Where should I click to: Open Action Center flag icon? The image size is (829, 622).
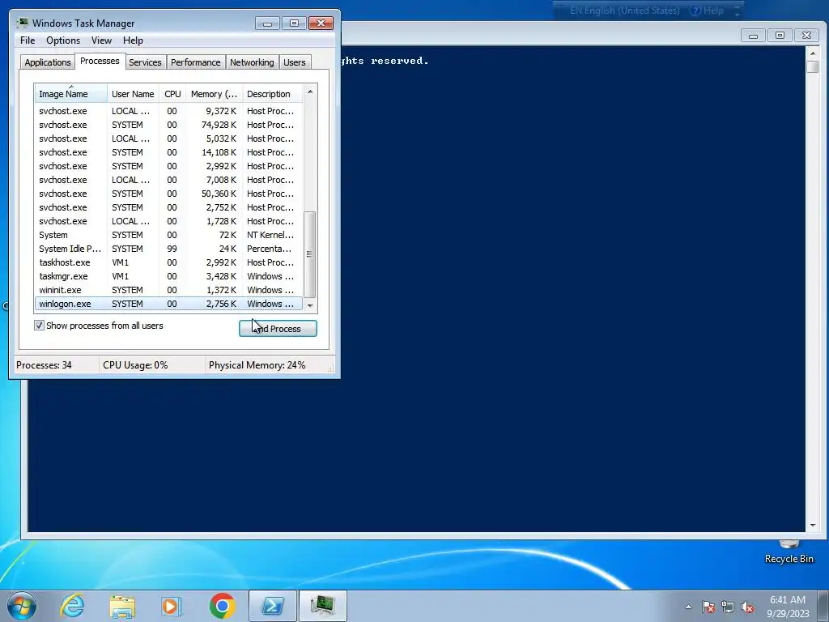click(708, 607)
